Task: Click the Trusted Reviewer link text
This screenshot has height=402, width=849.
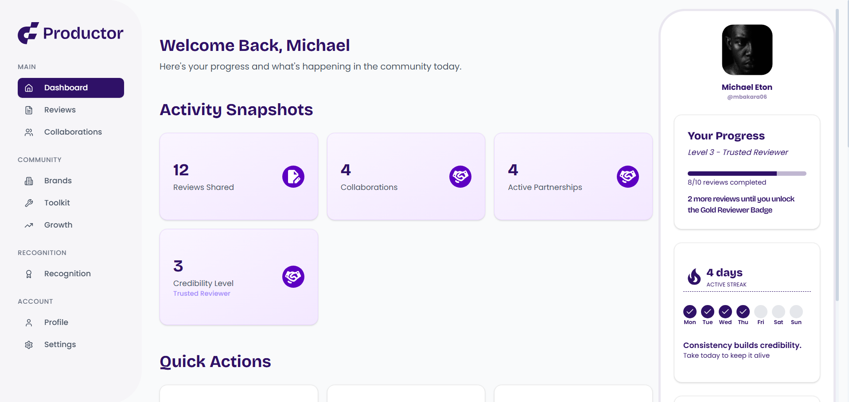Action: tap(202, 294)
